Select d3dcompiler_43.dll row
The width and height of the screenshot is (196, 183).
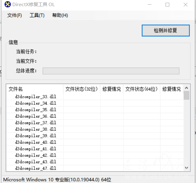95,162
